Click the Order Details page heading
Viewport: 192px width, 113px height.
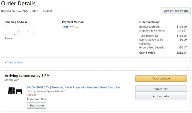pyautogui.click(x=18, y=3)
